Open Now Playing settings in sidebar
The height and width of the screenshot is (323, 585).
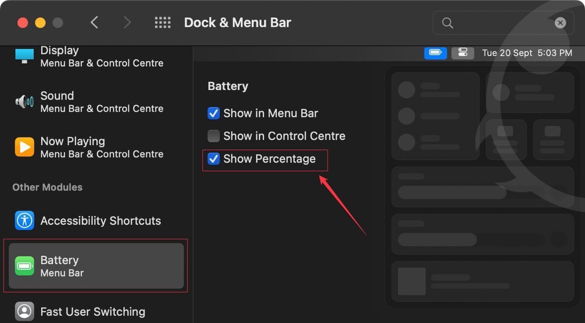[x=101, y=147]
